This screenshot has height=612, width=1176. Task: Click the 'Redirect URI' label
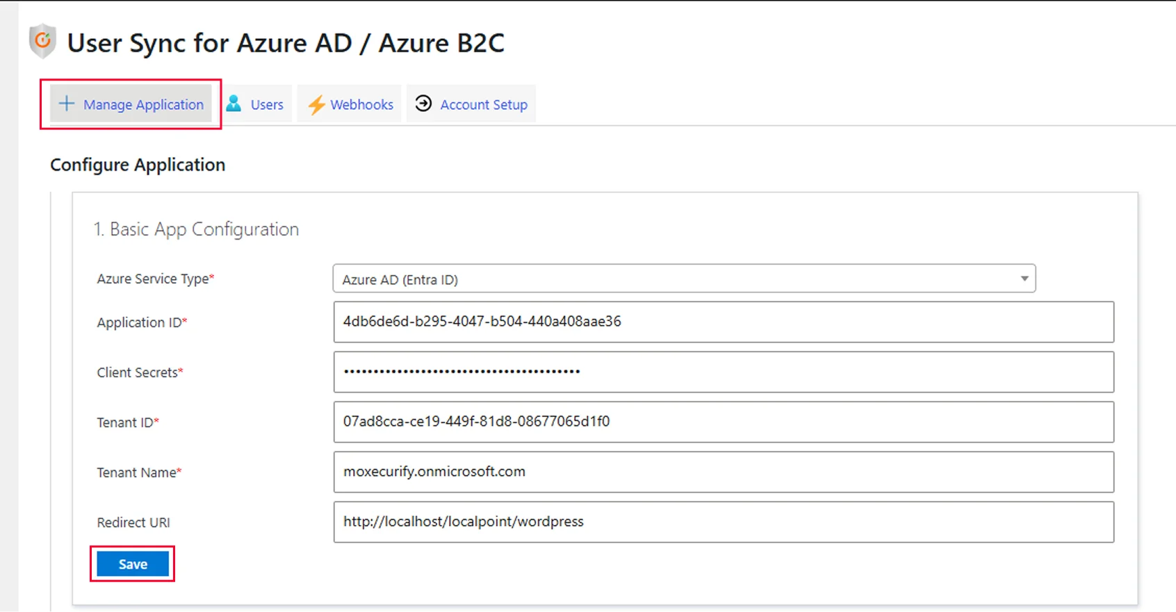pos(133,522)
